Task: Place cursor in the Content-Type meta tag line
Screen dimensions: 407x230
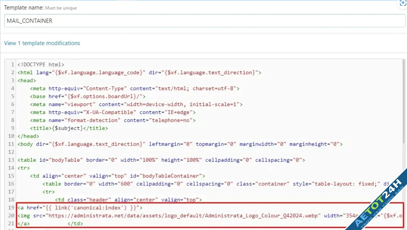Action: pos(134,88)
